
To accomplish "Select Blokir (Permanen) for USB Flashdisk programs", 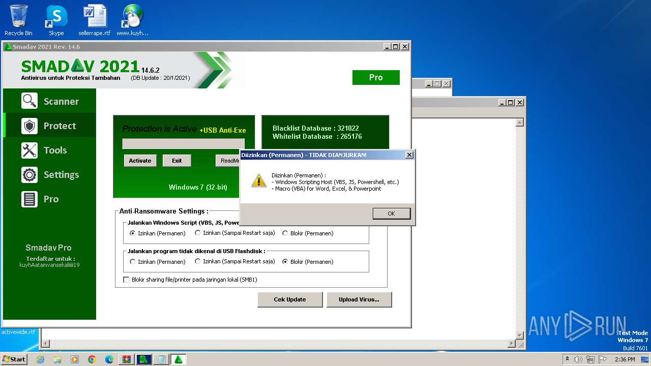I will click(285, 262).
